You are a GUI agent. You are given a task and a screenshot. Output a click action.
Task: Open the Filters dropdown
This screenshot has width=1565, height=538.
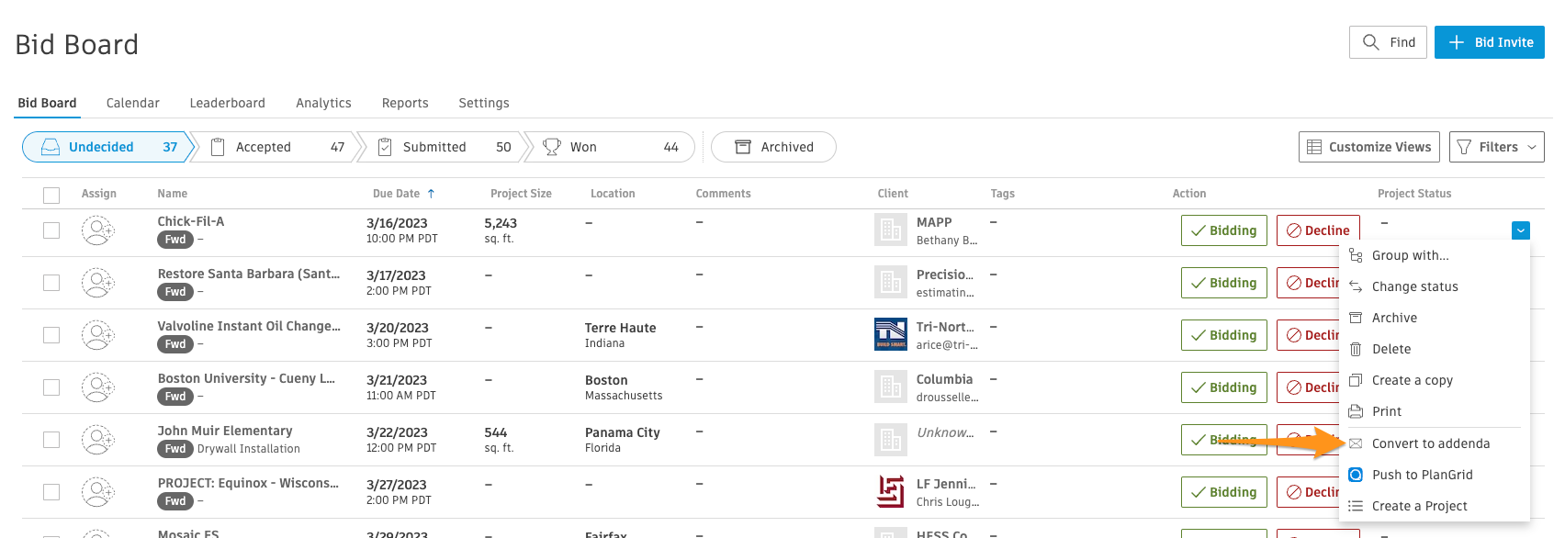1496,147
